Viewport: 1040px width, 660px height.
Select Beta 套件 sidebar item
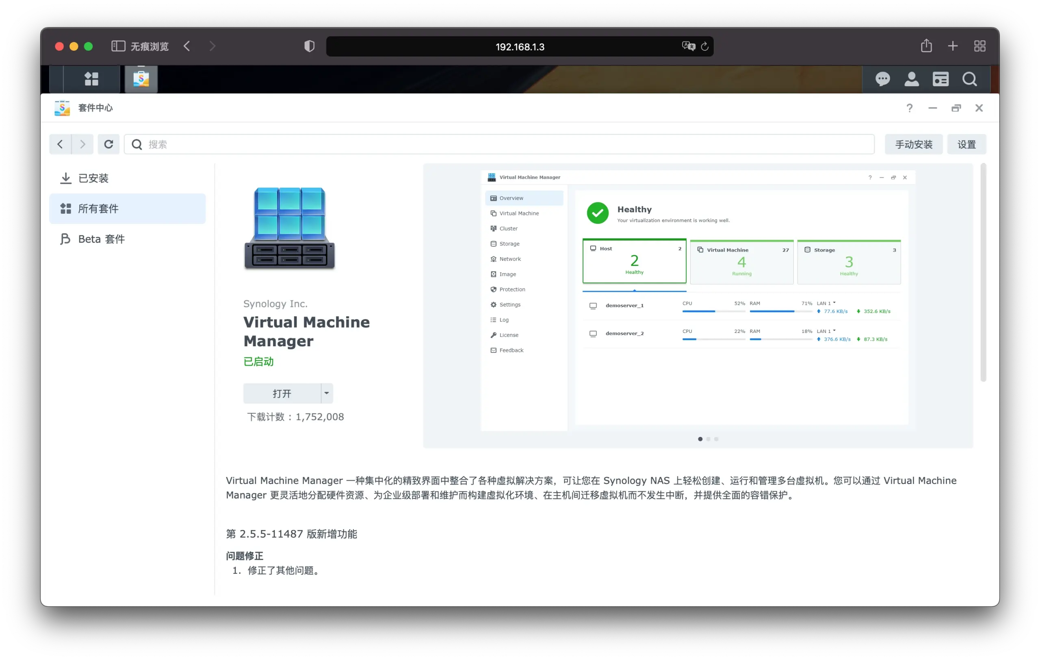[x=128, y=239]
